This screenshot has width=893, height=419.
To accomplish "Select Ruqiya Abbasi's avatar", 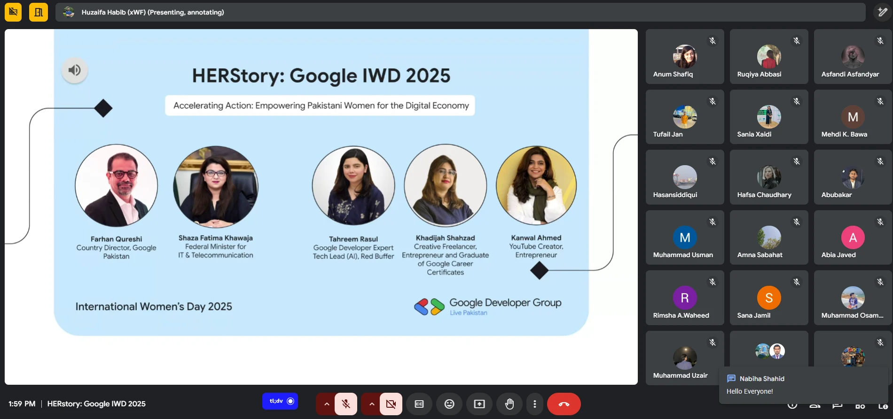I will pos(769,56).
